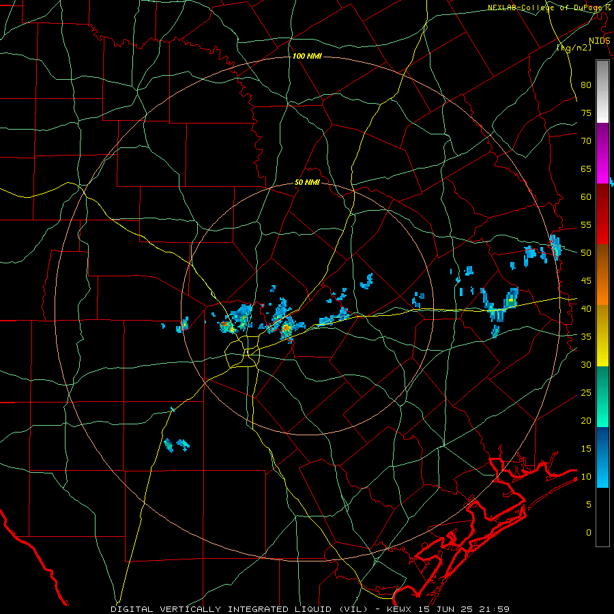The image size is (614, 614).
Task: Select the blue segment of the color scale
Action: (602, 457)
